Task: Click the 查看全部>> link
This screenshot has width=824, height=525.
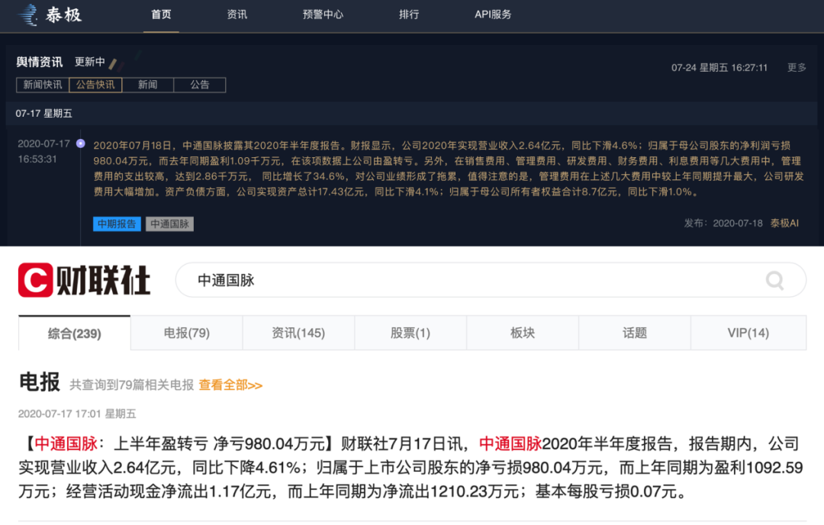Action: click(x=230, y=385)
